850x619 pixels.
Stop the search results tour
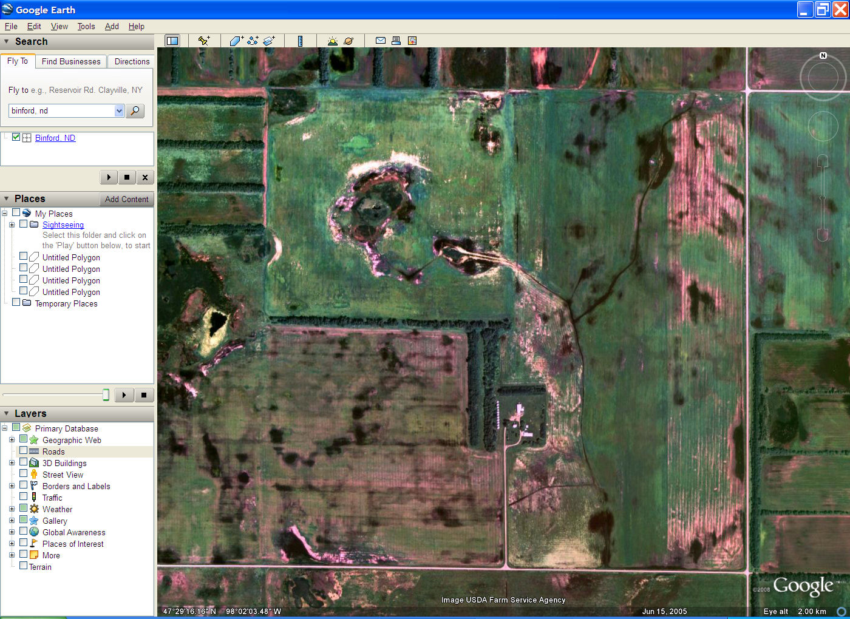tap(126, 177)
